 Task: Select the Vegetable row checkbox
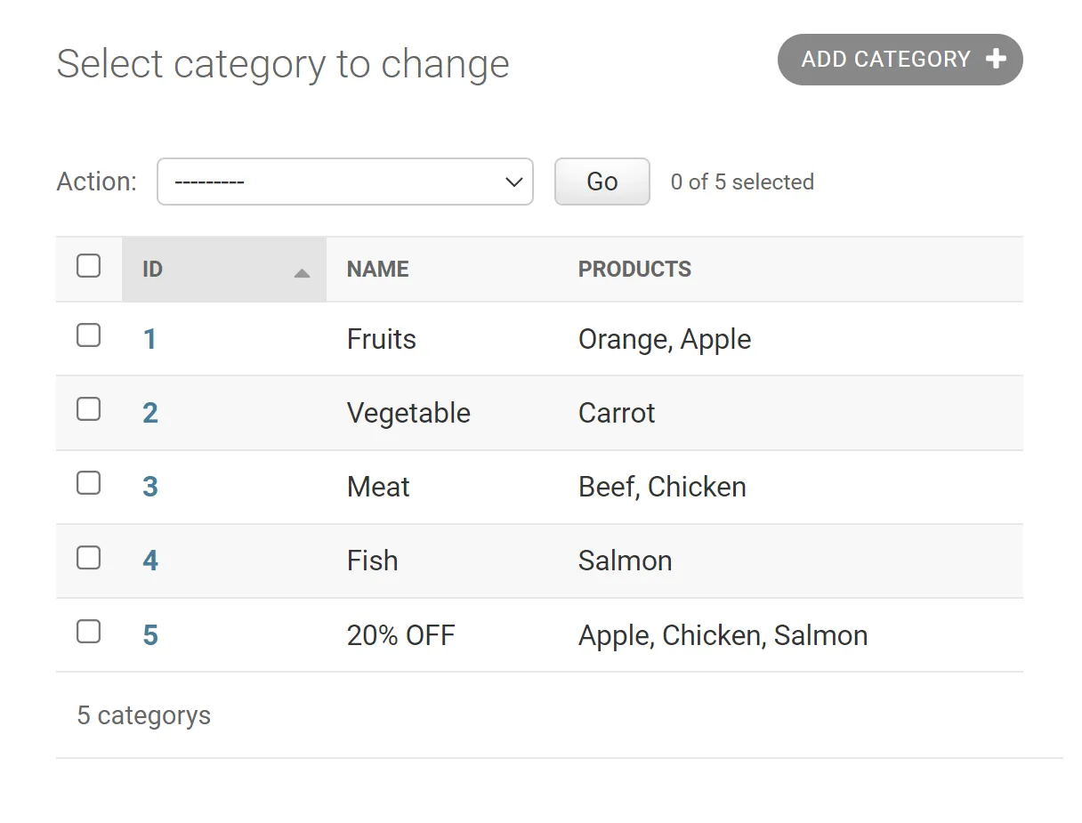click(x=89, y=409)
